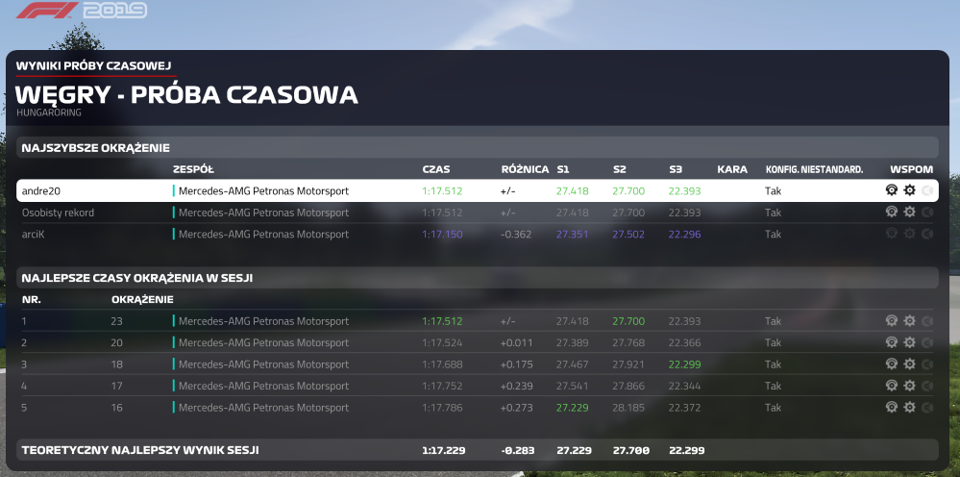Click lap time 1:17.786
This screenshot has width=960, height=477.
tap(442, 407)
